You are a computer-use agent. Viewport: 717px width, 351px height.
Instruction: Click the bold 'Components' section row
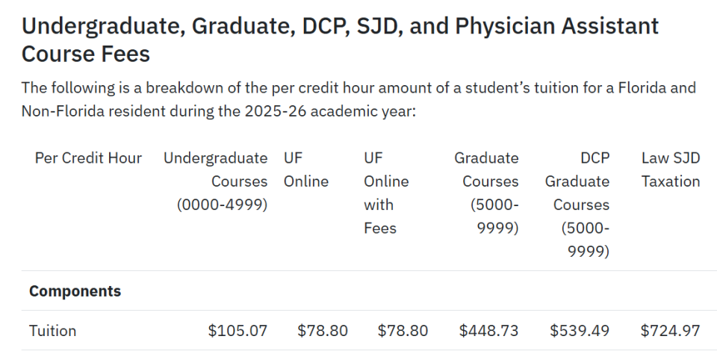click(75, 291)
